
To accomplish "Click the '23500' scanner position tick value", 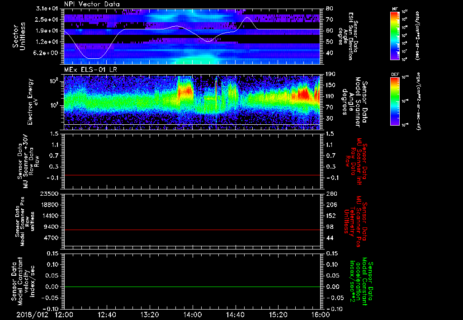I will pos(49,193).
